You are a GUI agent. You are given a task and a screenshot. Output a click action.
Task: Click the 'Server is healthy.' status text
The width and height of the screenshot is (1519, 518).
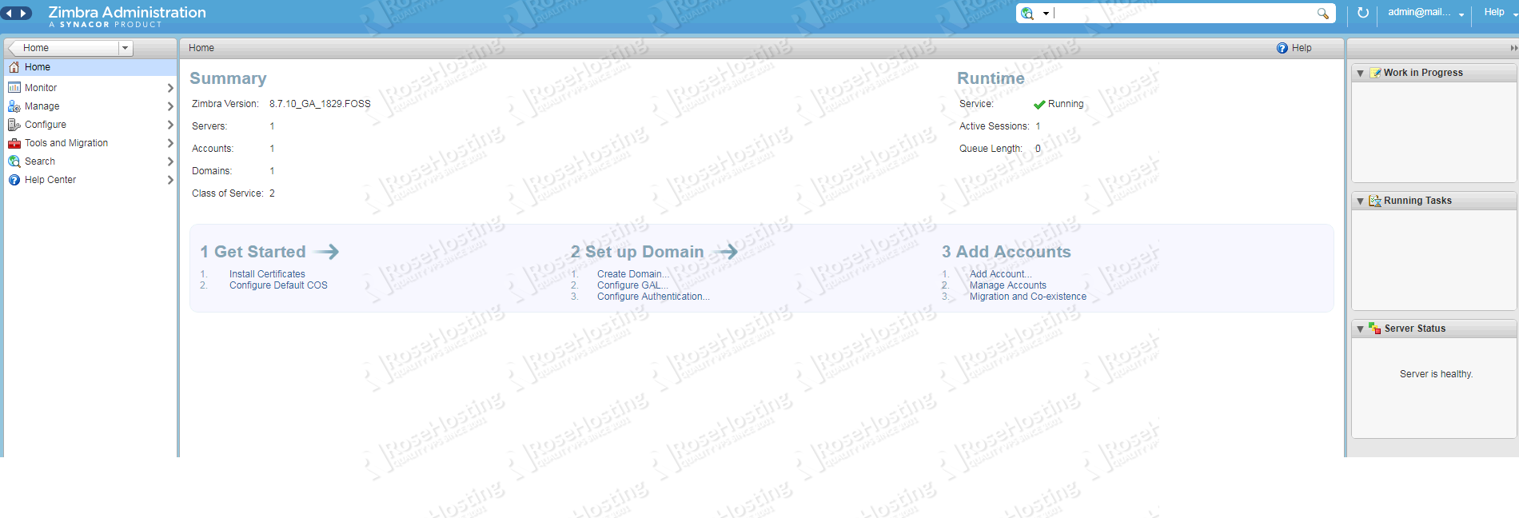tap(1436, 374)
